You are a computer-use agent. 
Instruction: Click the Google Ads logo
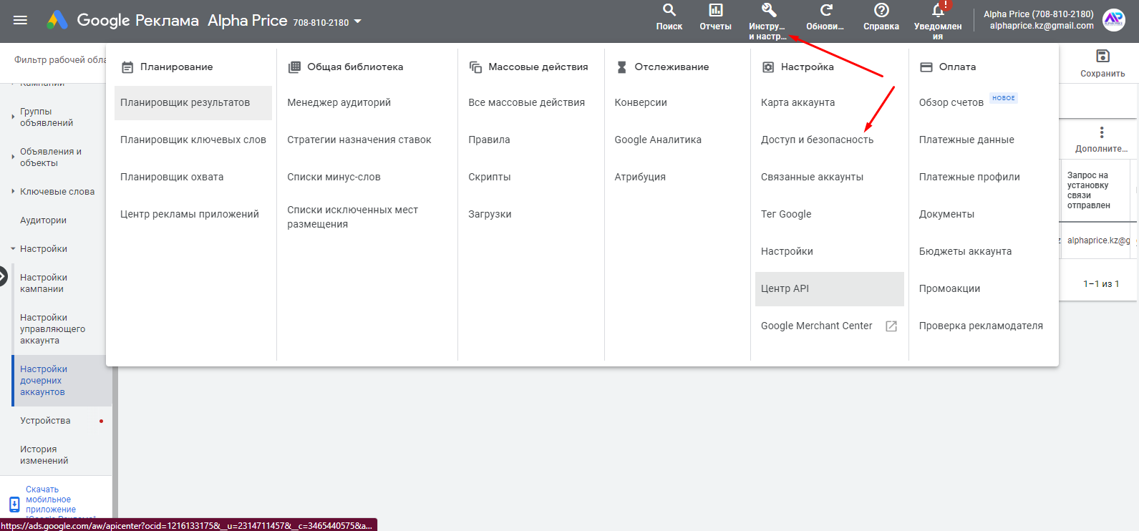(x=57, y=20)
